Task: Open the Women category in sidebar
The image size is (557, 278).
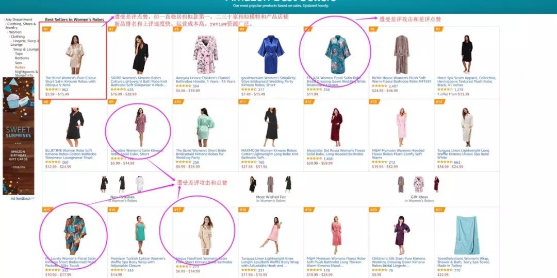Action: click(15, 32)
